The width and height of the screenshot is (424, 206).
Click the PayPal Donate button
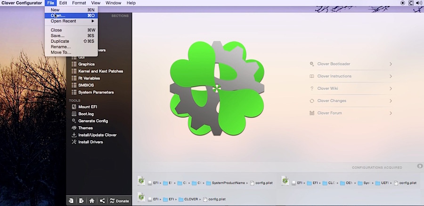point(119,201)
